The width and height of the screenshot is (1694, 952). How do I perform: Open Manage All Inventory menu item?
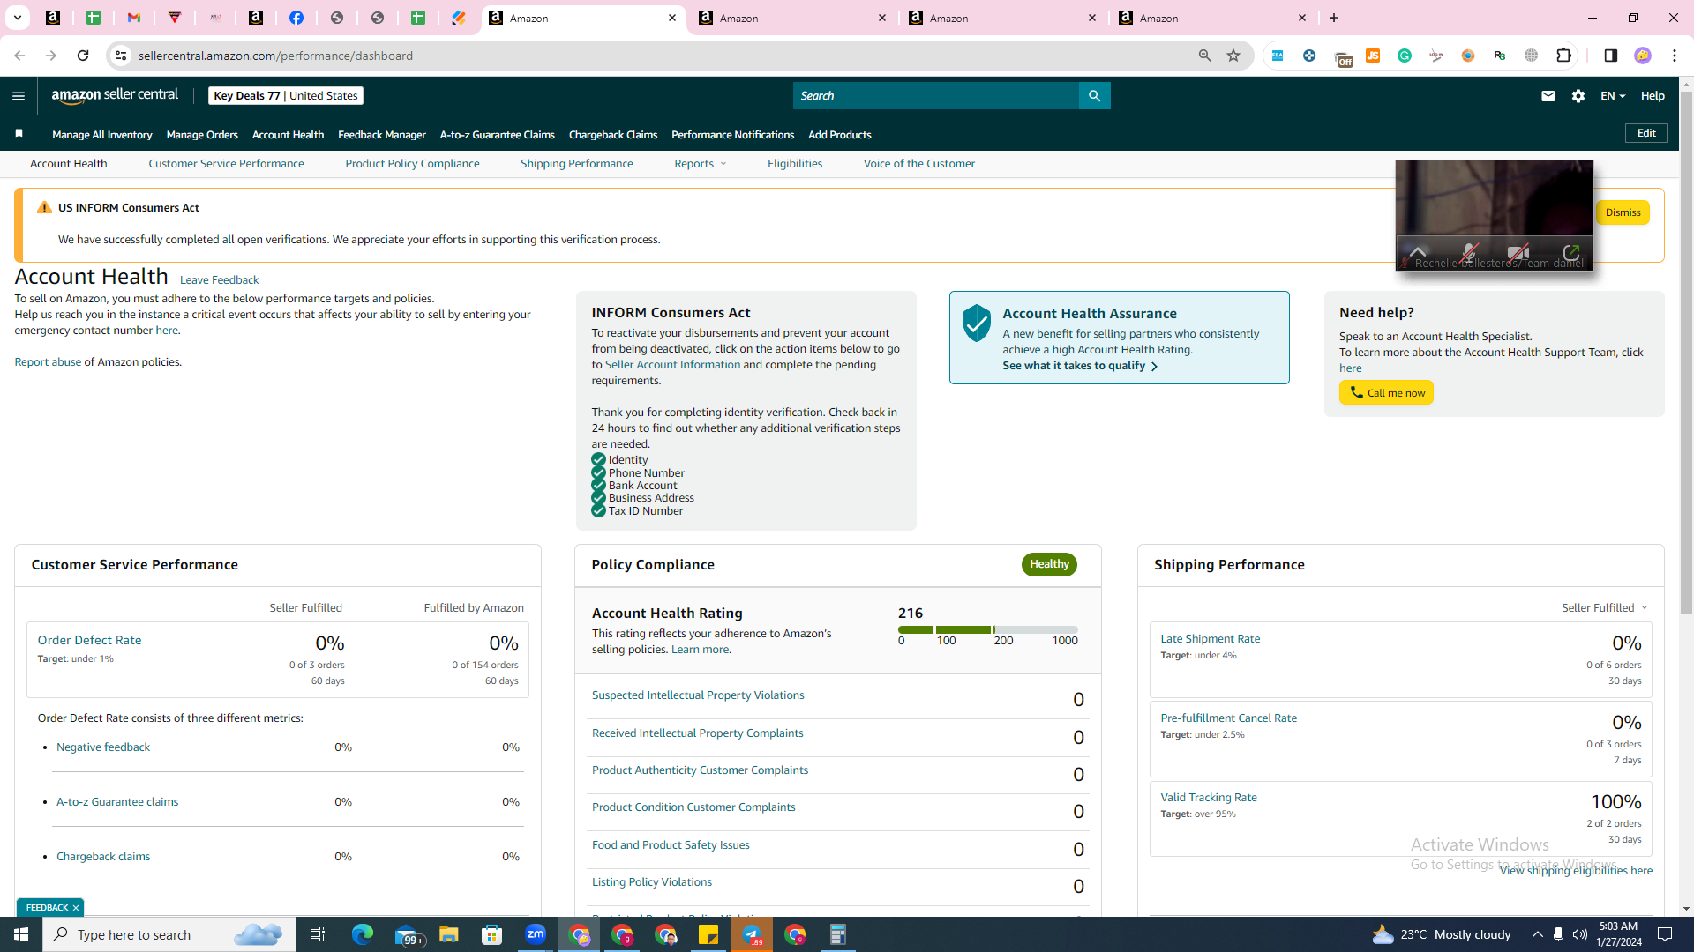pos(101,135)
